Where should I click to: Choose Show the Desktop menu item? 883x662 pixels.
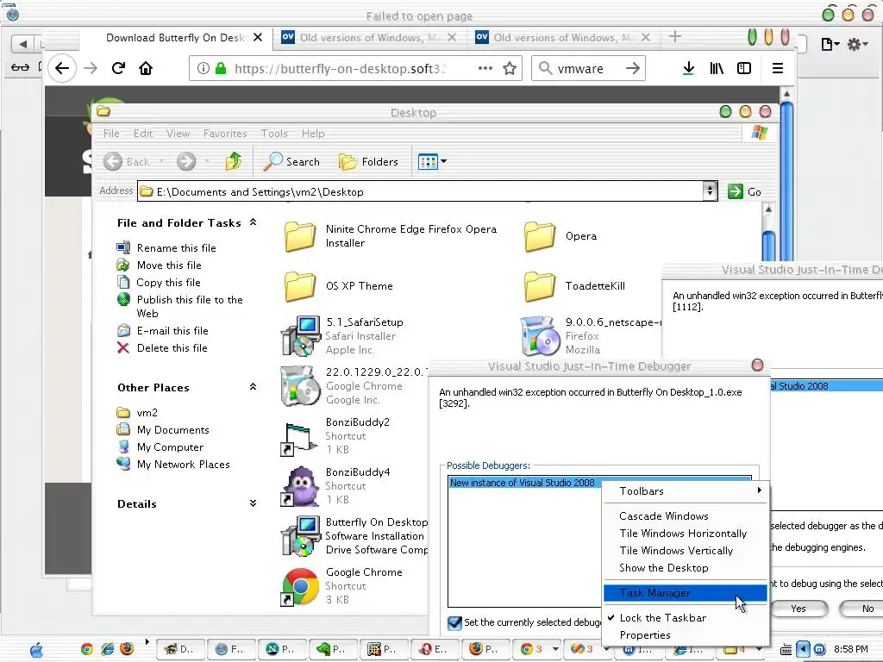pos(685,567)
